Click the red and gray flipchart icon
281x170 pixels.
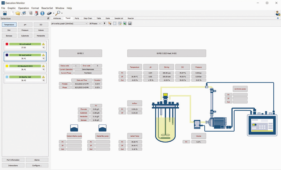pos(36,13)
